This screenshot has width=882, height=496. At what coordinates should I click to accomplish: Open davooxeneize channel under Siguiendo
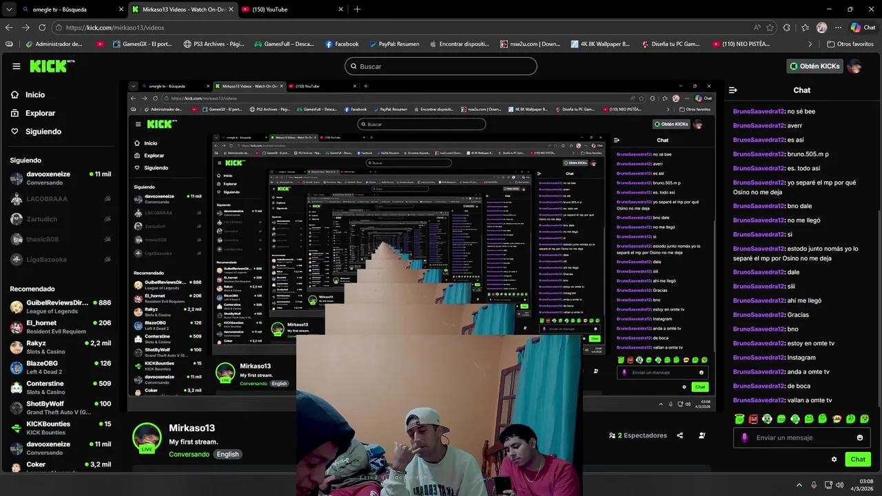[x=61, y=178]
